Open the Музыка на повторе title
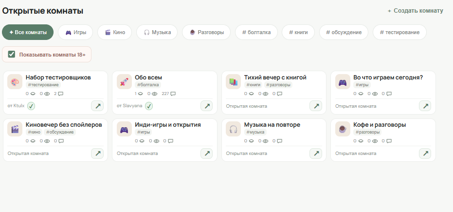This screenshot has height=212, width=453. (x=272, y=125)
